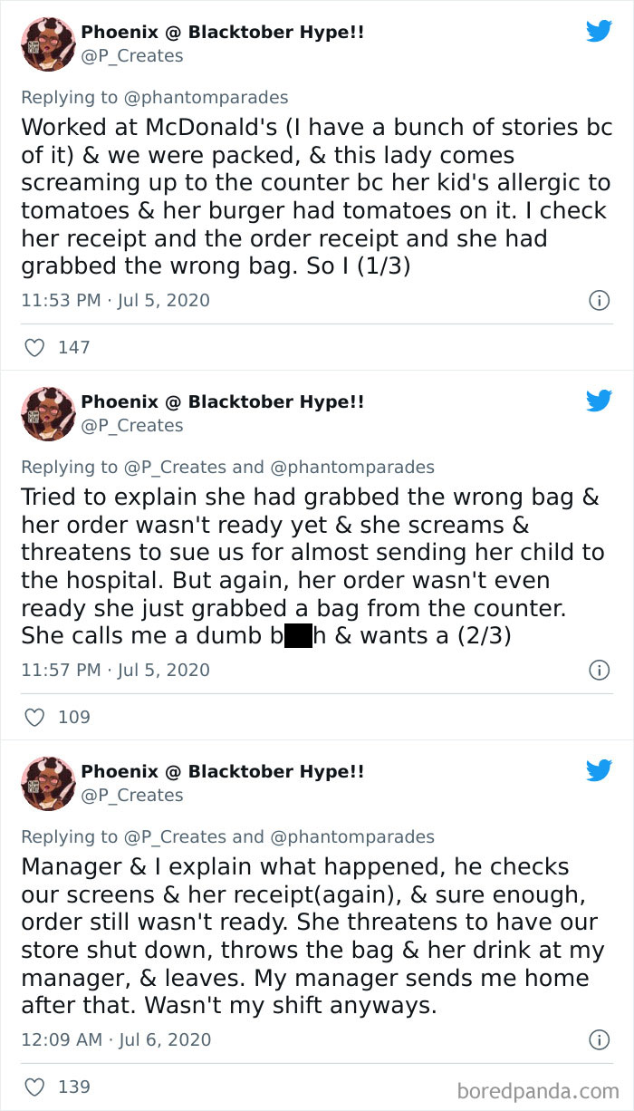634x1111 pixels.
Task: Open the info icon on the second tweet
Action: (x=600, y=671)
